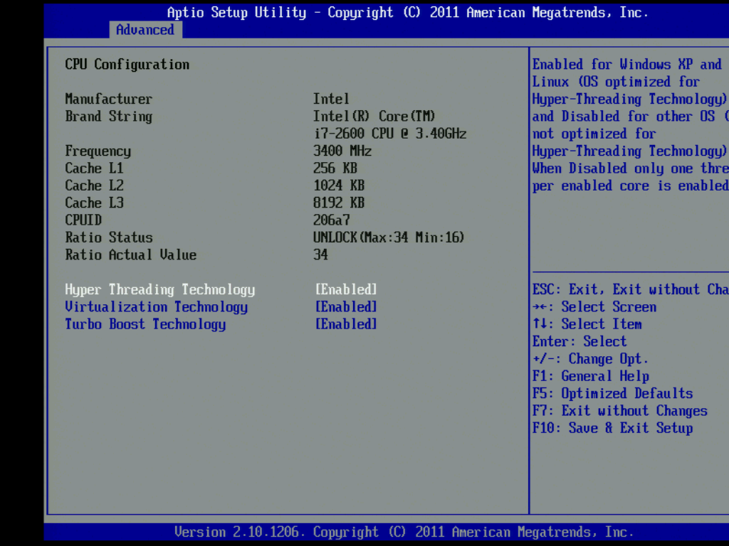Click the Intel manufacturer value

tap(331, 99)
